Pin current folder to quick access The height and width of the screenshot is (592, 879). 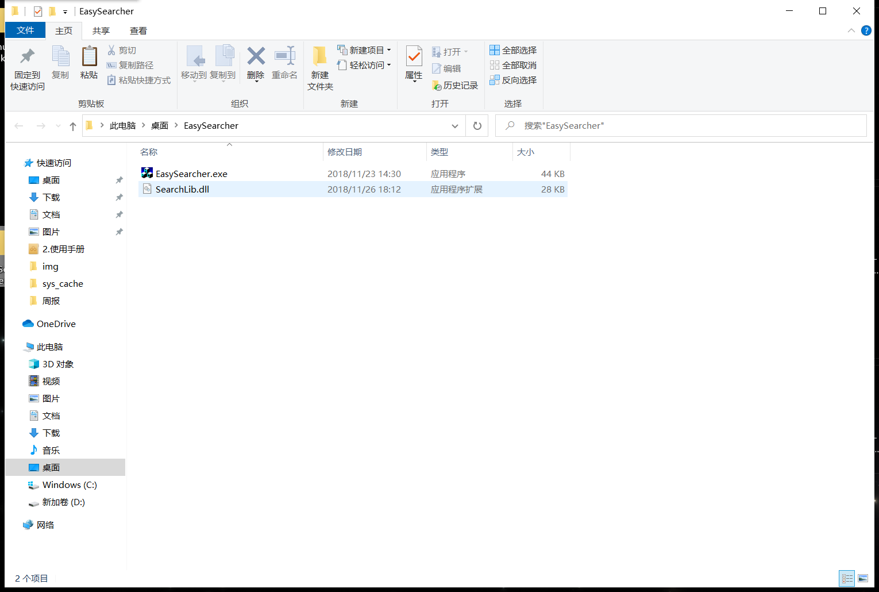26,65
